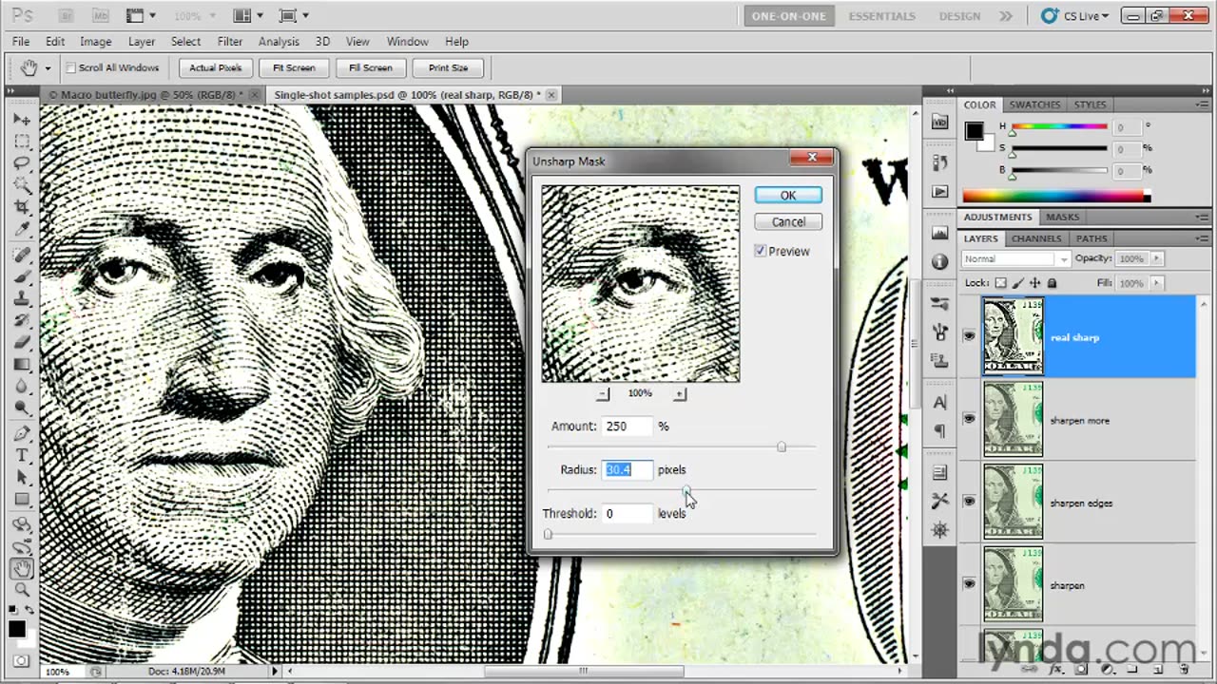Toggle lock transparent pixels
The width and height of the screenshot is (1217, 684).
pyautogui.click(x=1000, y=283)
